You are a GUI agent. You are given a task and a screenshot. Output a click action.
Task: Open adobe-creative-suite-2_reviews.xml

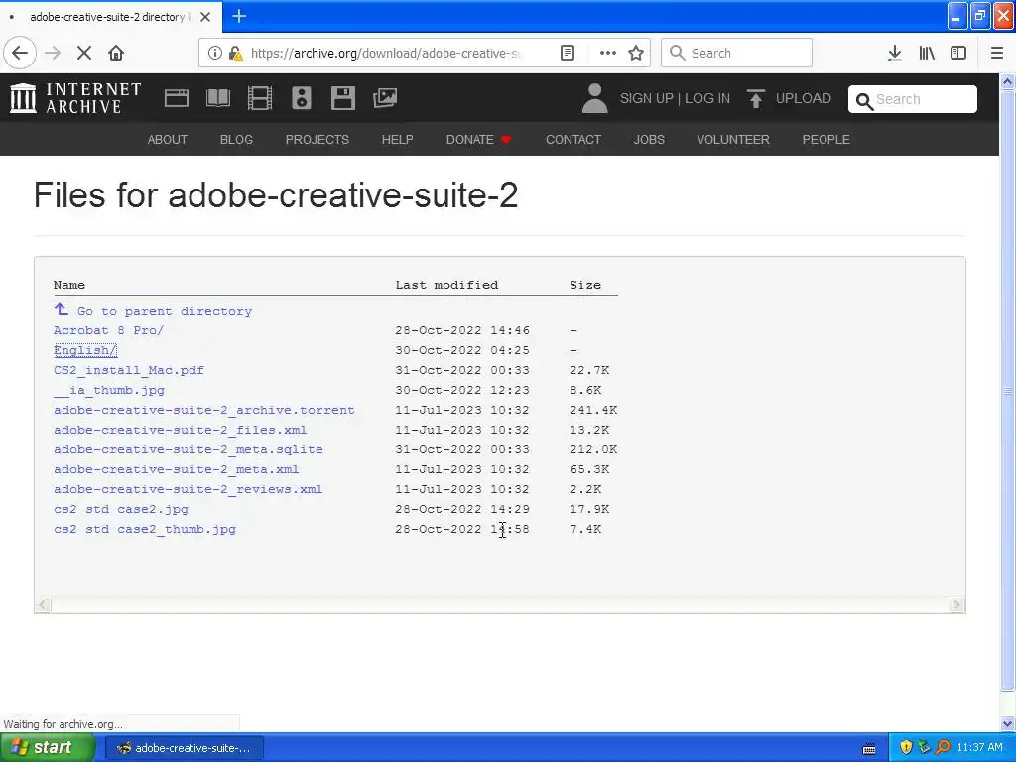(x=188, y=489)
